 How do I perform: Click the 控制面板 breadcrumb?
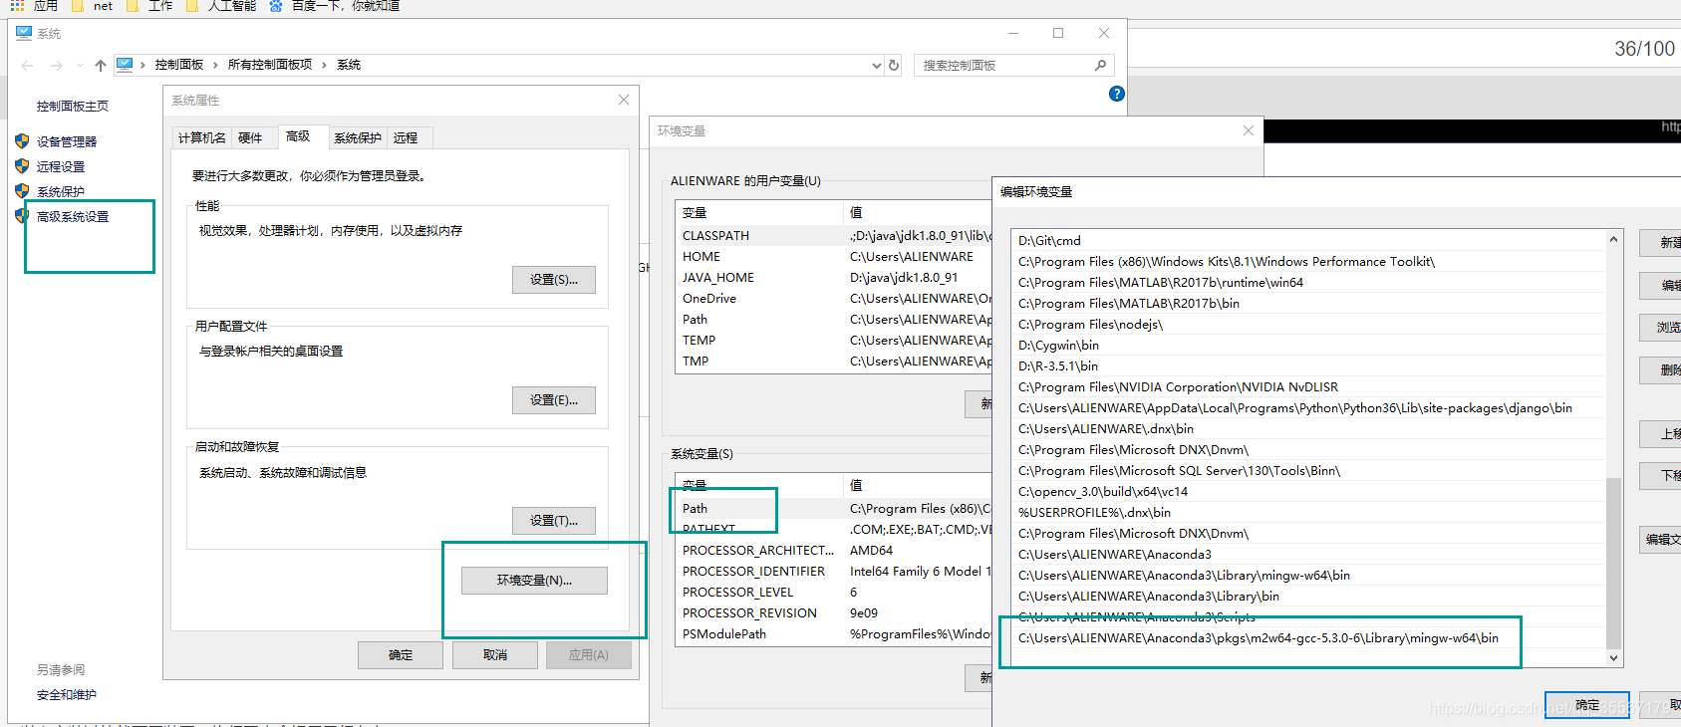pyautogui.click(x=179, y=65)
